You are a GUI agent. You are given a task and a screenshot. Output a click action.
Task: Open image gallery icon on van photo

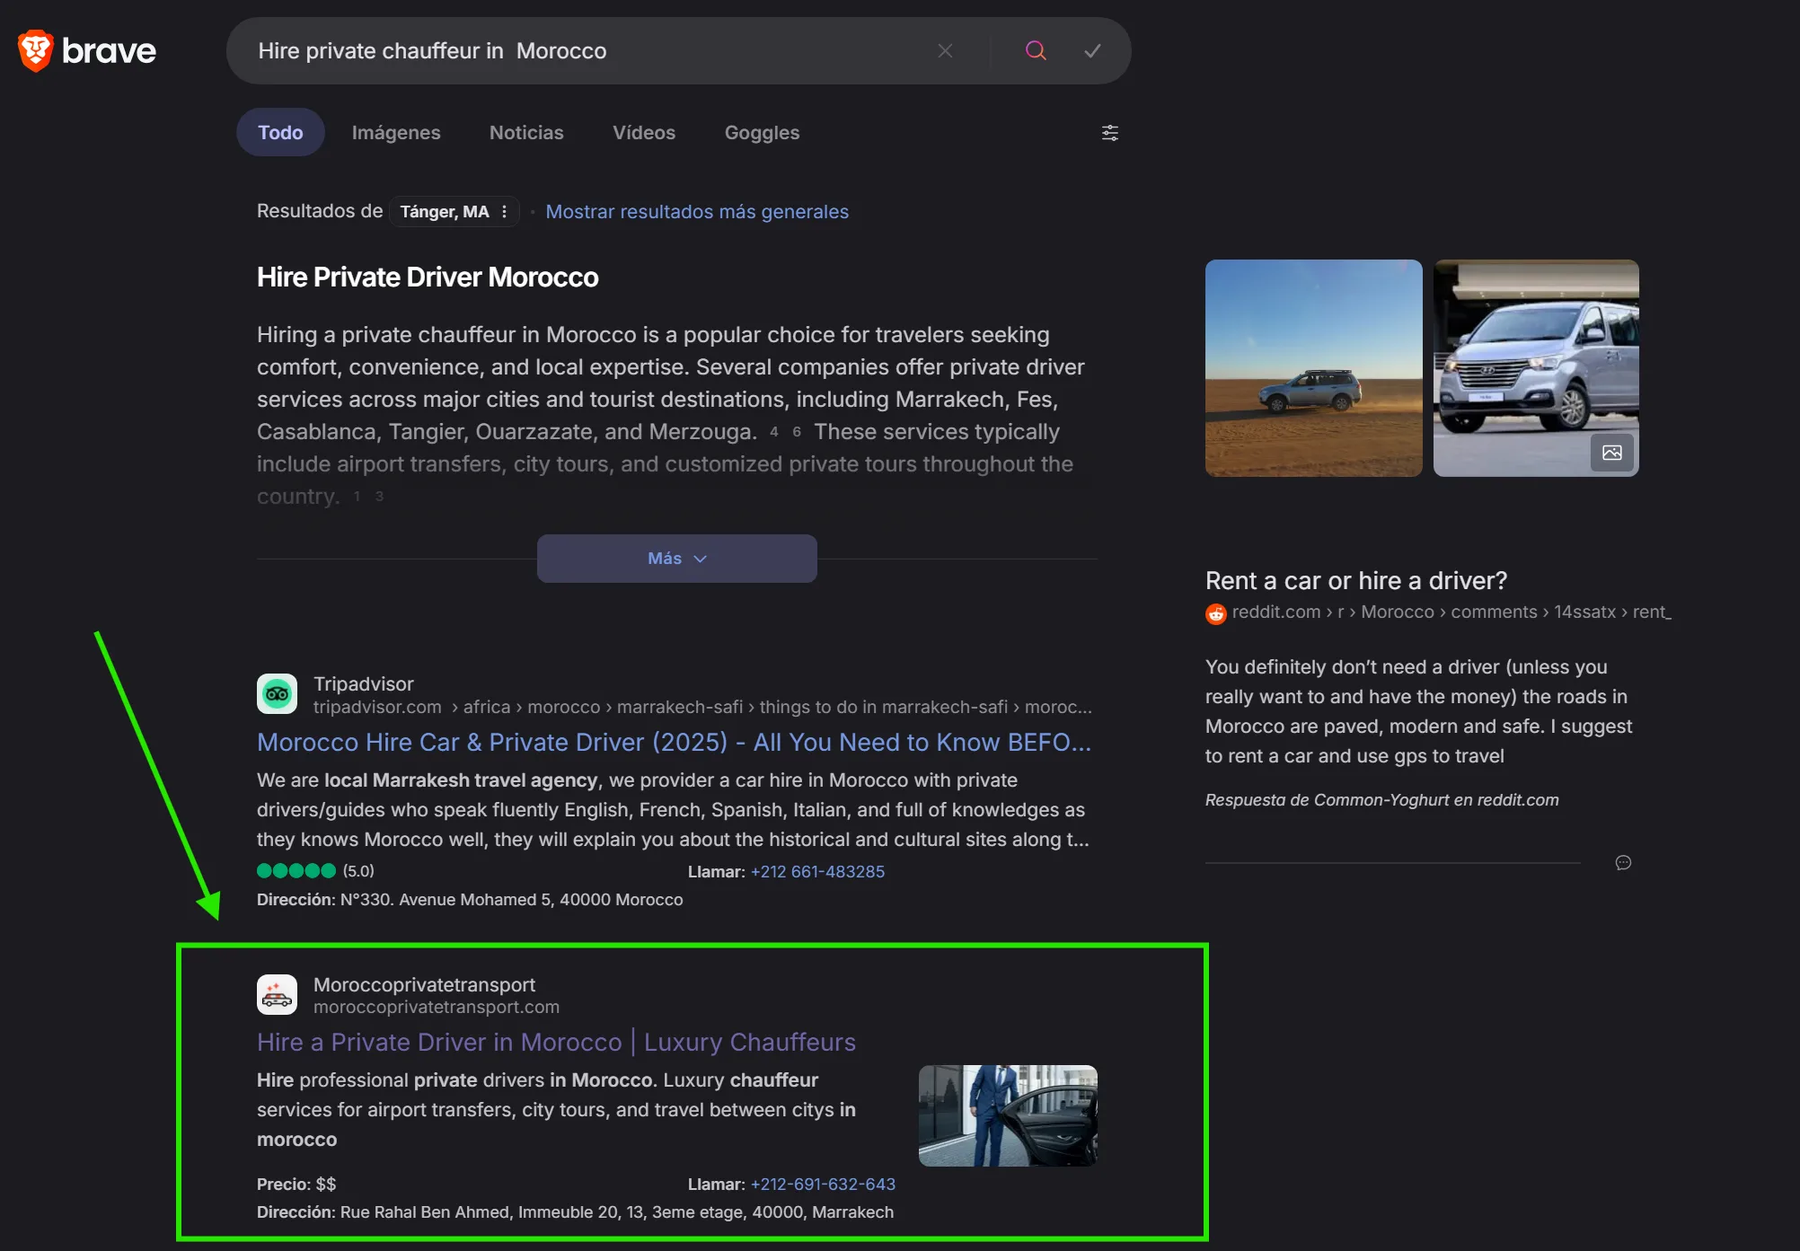coord(1611,453)
